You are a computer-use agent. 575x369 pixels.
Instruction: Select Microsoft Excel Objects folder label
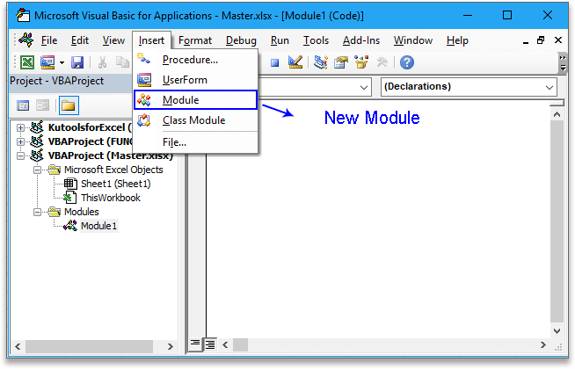pos(113,170)
